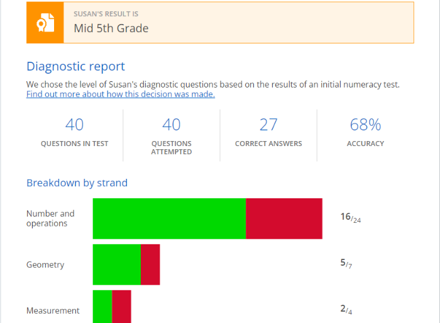Click green segment of Number and operations bar
The width and height of the screenshot is (440, 323).
[169, 218]
